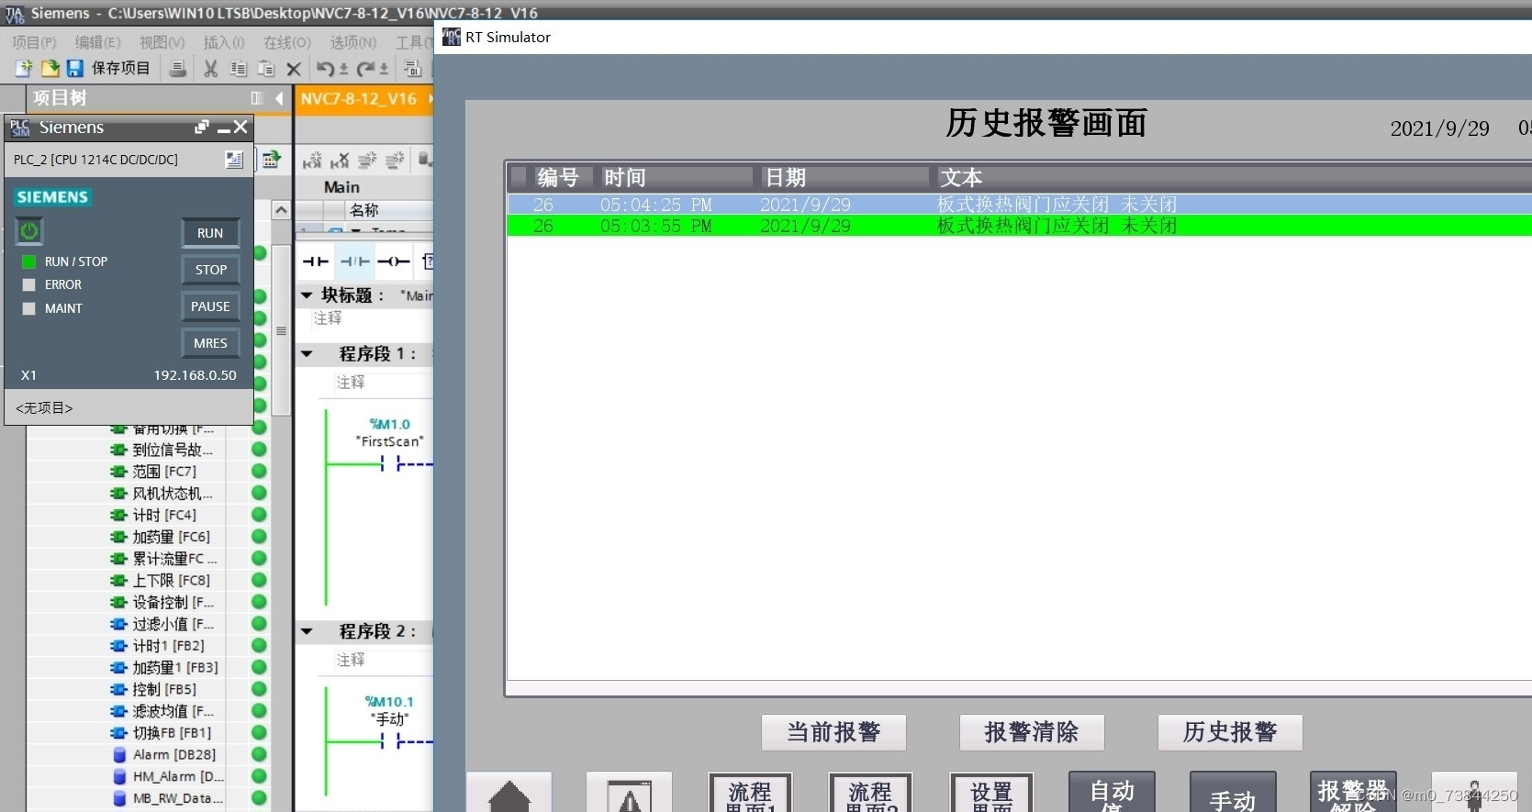The width and height of the screenshot is (1532, 812).
Task: Save the project with 保存项目
Action: [x=108, y=68]
